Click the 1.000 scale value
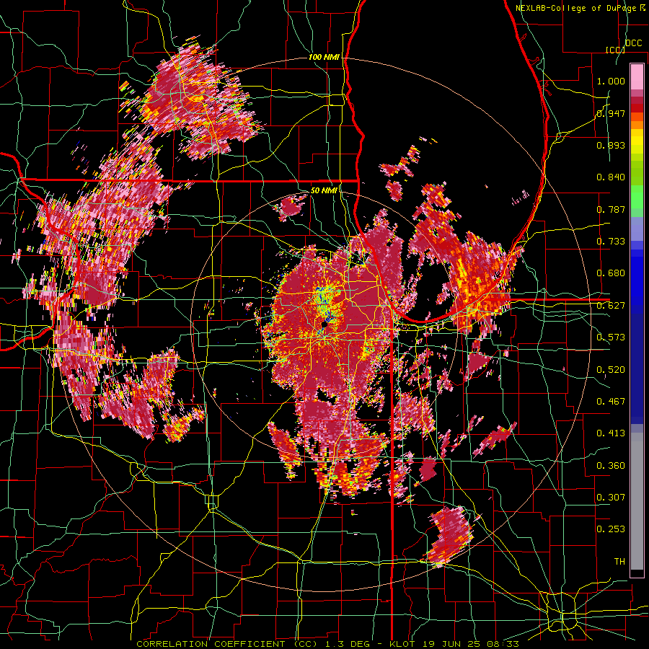The width and height of the screenshot is (649, 649). coord(611,81)
